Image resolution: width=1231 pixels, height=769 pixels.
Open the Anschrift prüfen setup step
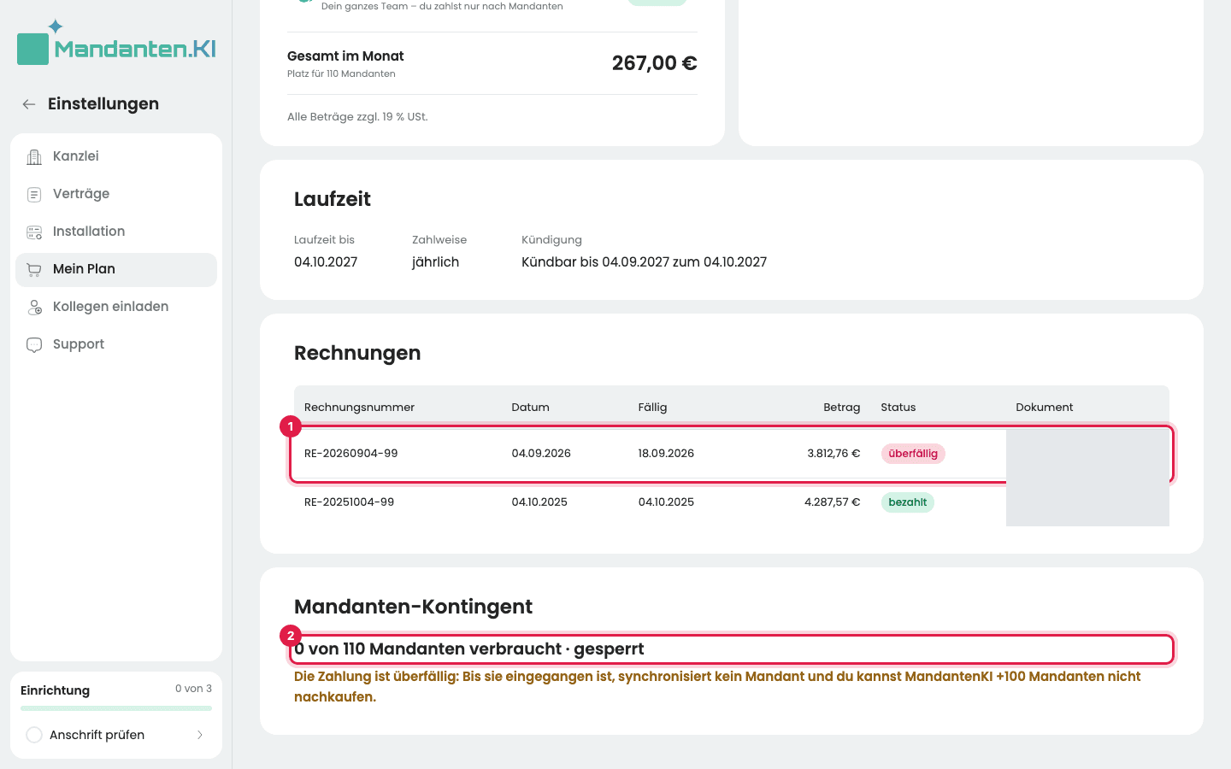click(116, 735)
